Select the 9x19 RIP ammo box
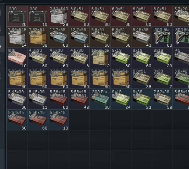This screenshot has width=189, height=169. click(121, 99)
